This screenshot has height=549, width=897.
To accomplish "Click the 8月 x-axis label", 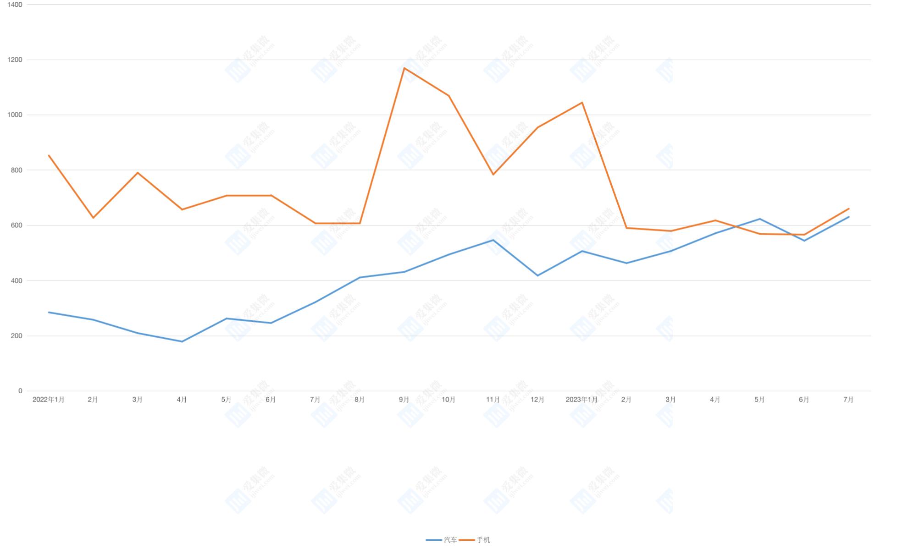I will click(x=360, y=400).
